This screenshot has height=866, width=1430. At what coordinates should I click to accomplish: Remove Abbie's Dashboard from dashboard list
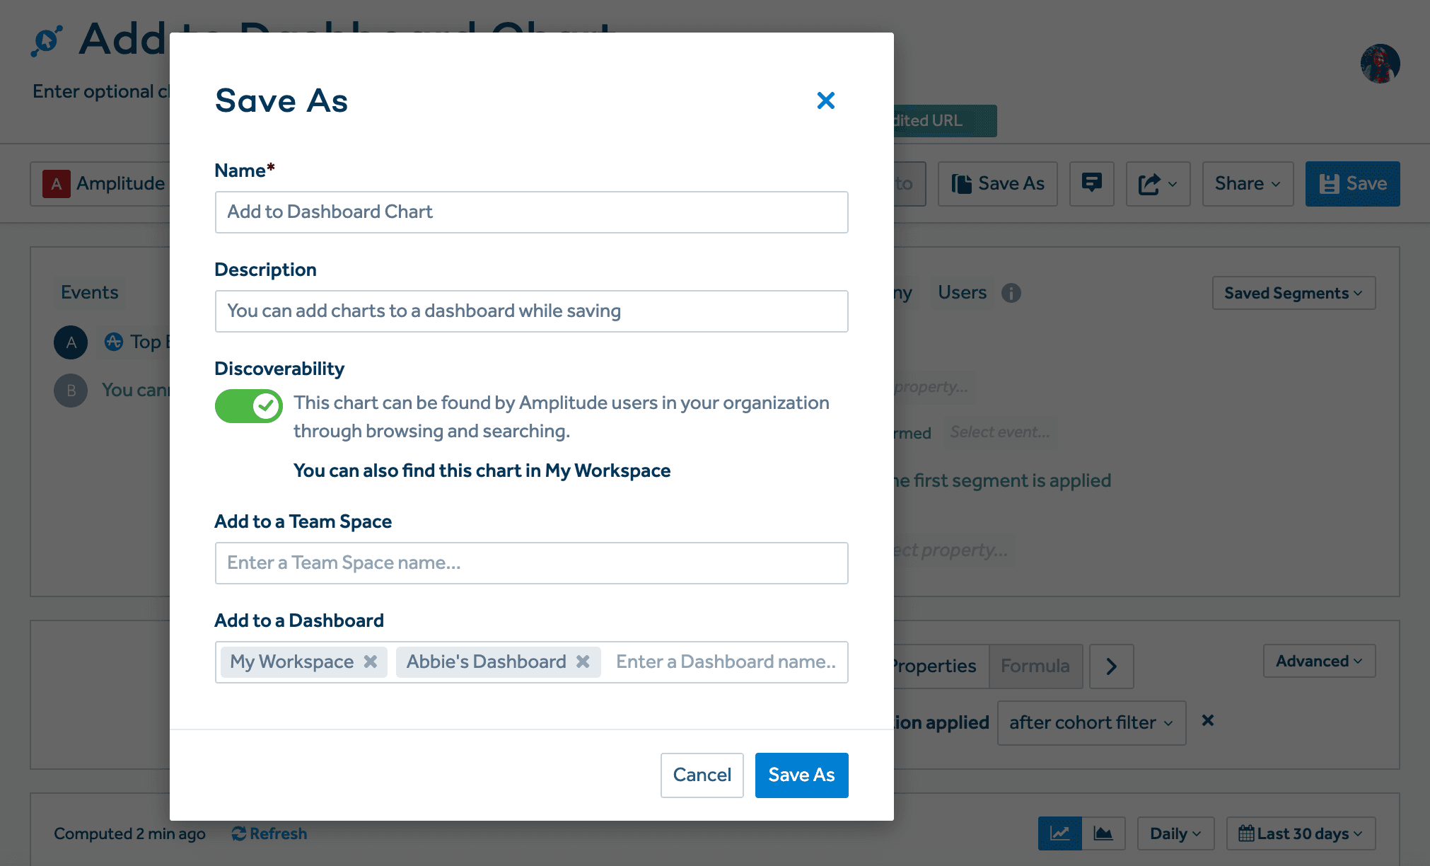coord(583,662)
